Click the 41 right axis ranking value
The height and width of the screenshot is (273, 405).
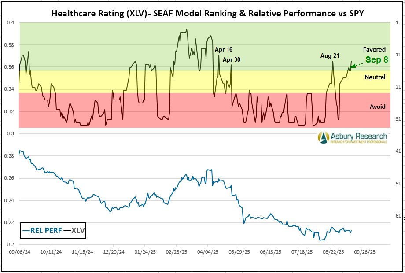click(398, 151)
